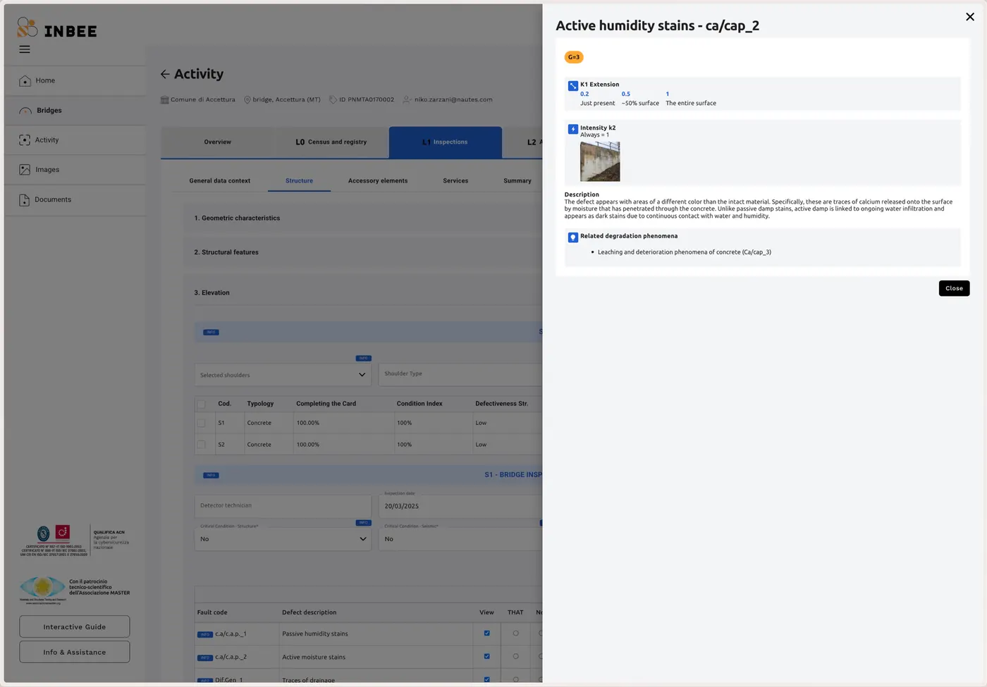The image size is (987, 687).
Task: Open Info & Assistance
Action: [75, 652]
